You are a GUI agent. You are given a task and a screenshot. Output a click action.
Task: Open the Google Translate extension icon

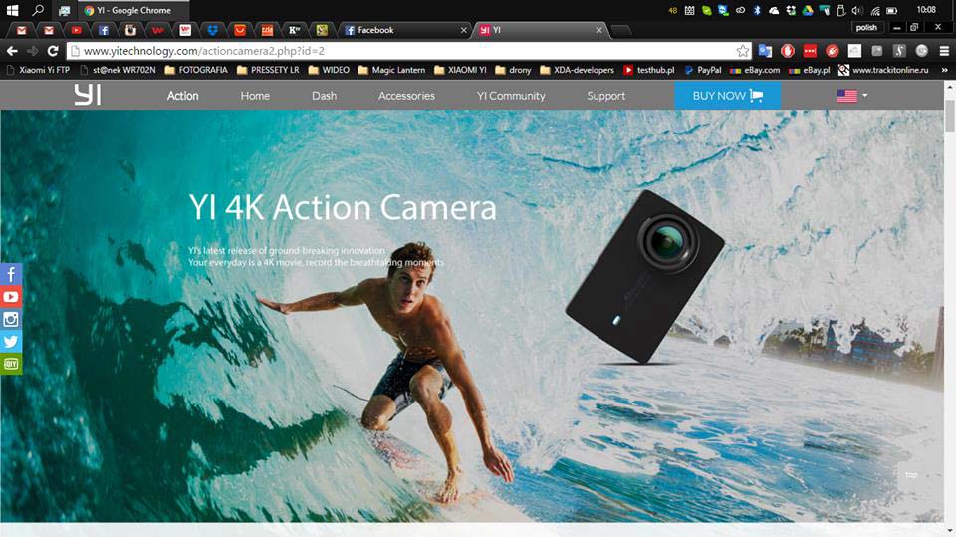click(765, 51)
